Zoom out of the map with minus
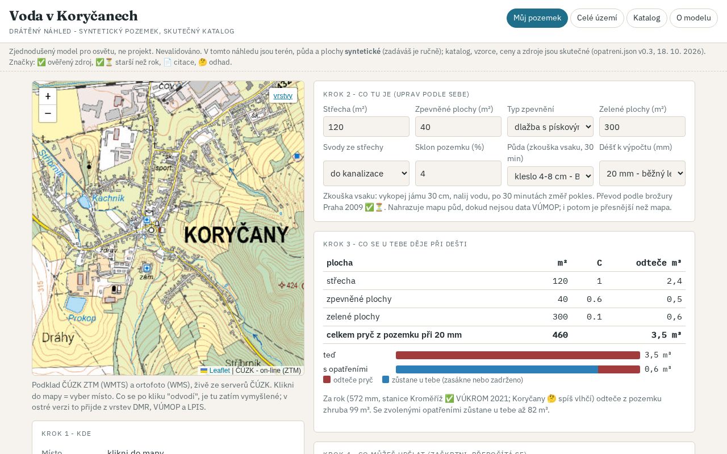727x454 pixels. 48,113
